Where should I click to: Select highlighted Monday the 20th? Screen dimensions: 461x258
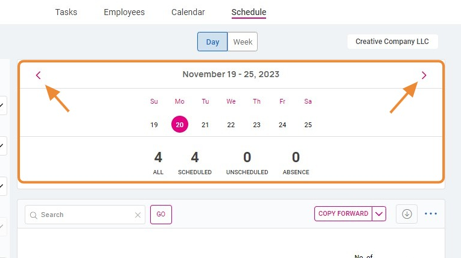(x=180, y=124)
